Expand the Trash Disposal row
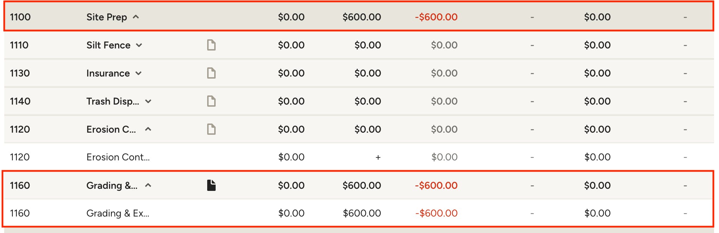Image resolution: width=719 pixels, height=233 pixels. 148,101
